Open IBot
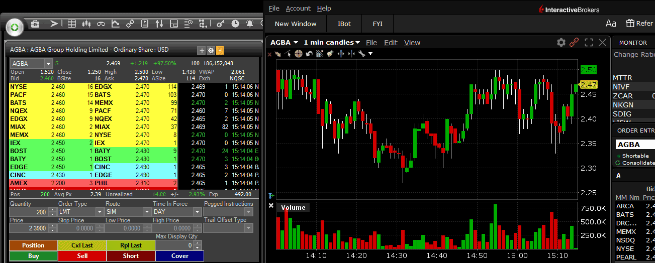 tap(344, 24)
